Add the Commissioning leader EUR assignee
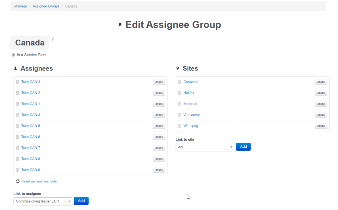This screenshot has width=338, height=210. coord(81,201)
